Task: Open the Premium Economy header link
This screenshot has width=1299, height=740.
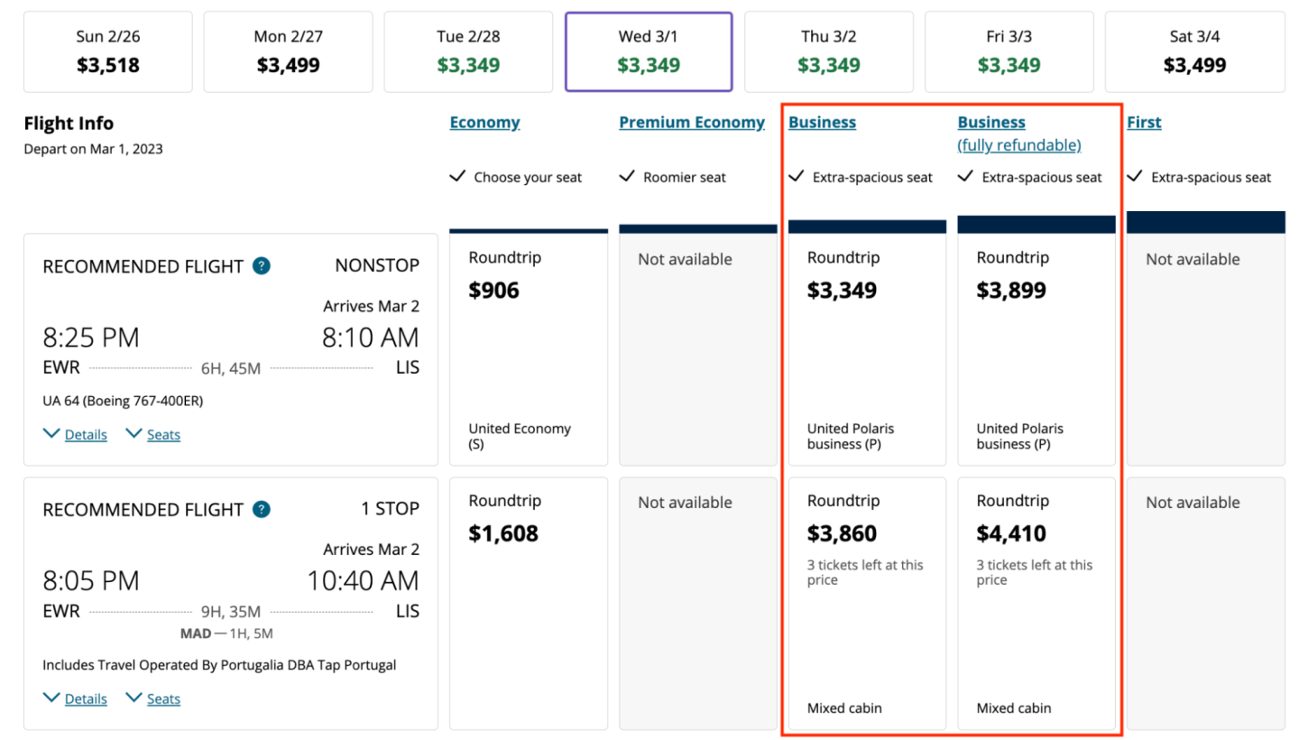Action: [691, 123]
